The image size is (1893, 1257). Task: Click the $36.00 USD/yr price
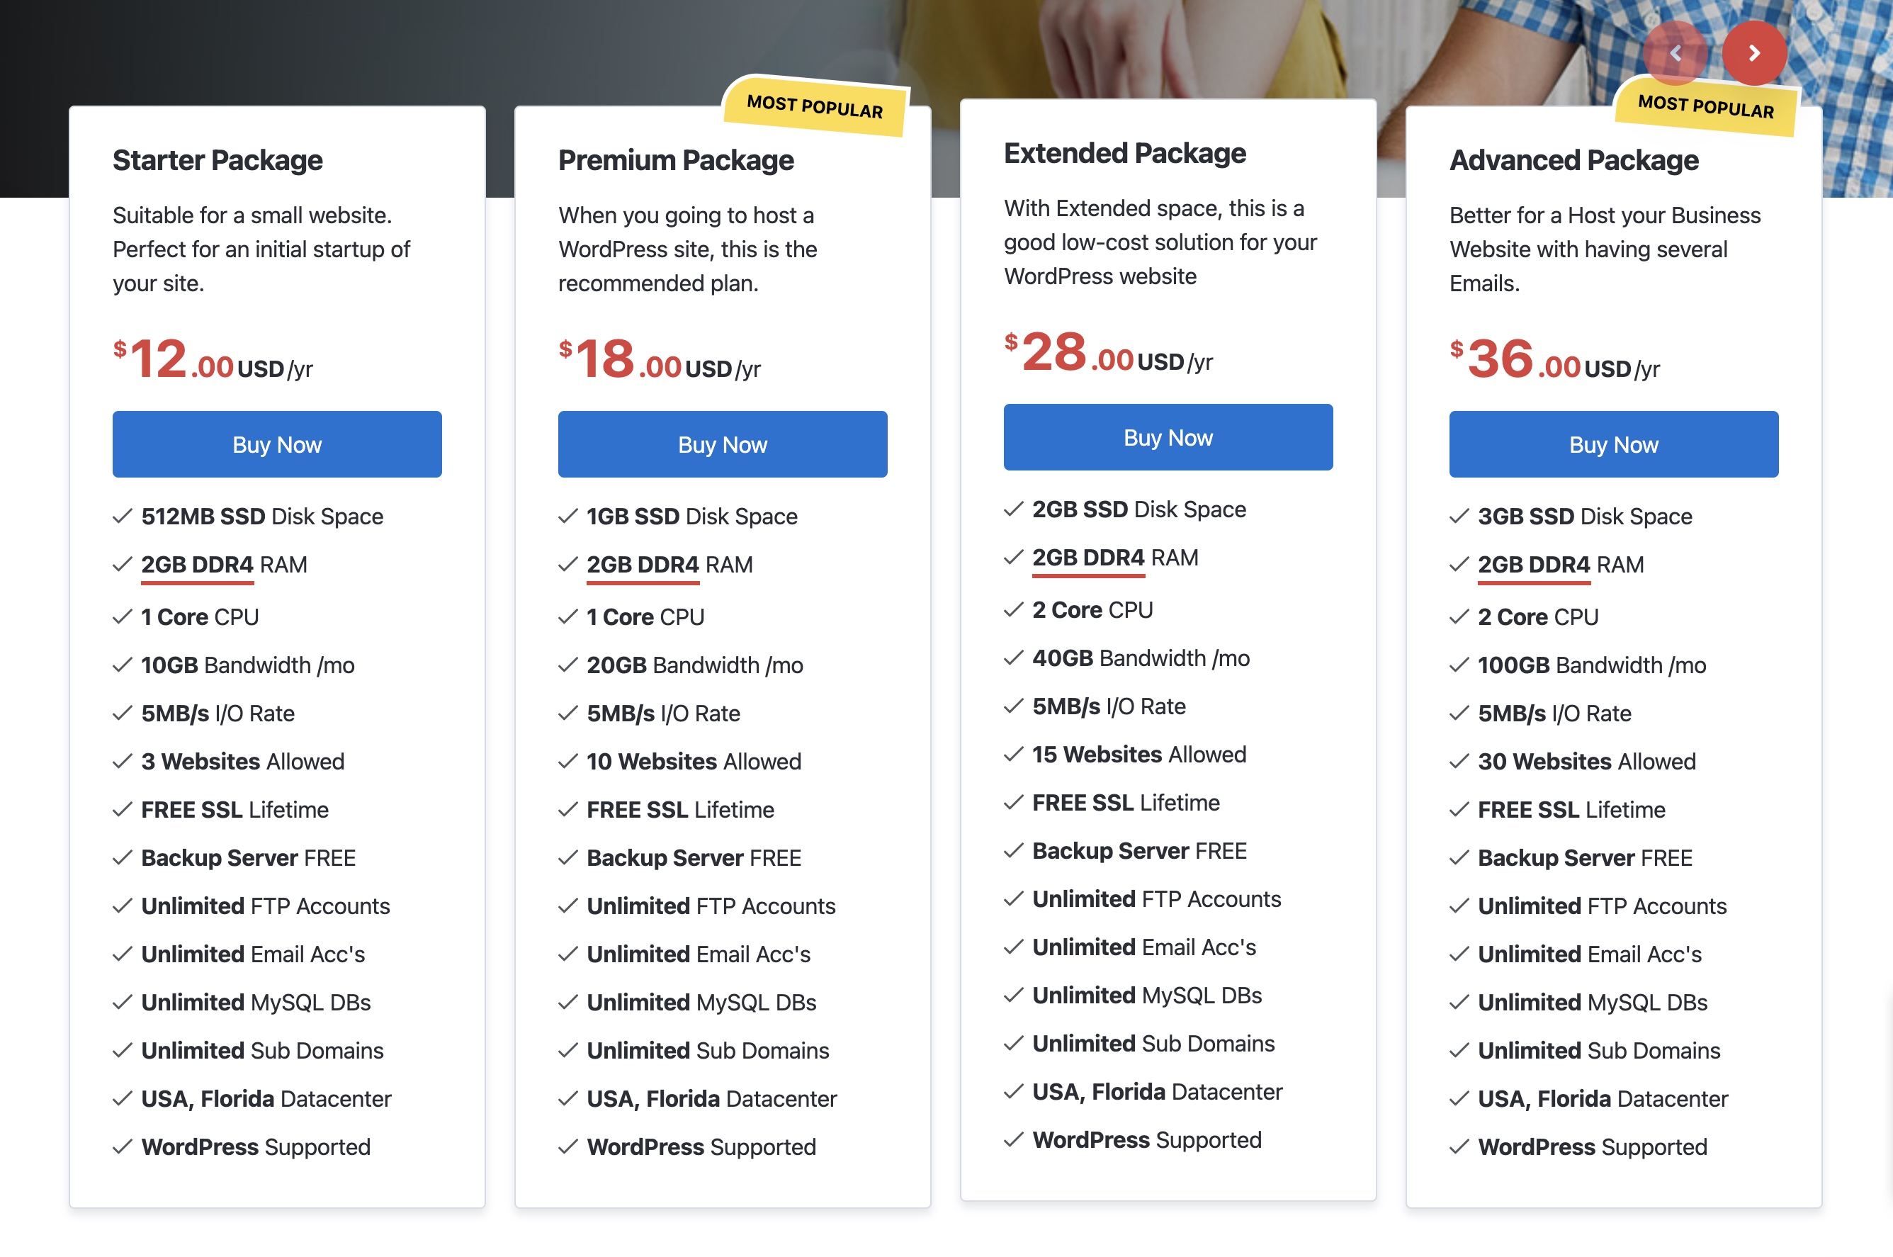coord(1554,359)
